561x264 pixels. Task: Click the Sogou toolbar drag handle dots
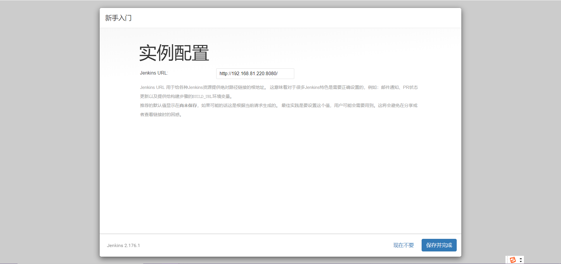[x=508, y=260]
